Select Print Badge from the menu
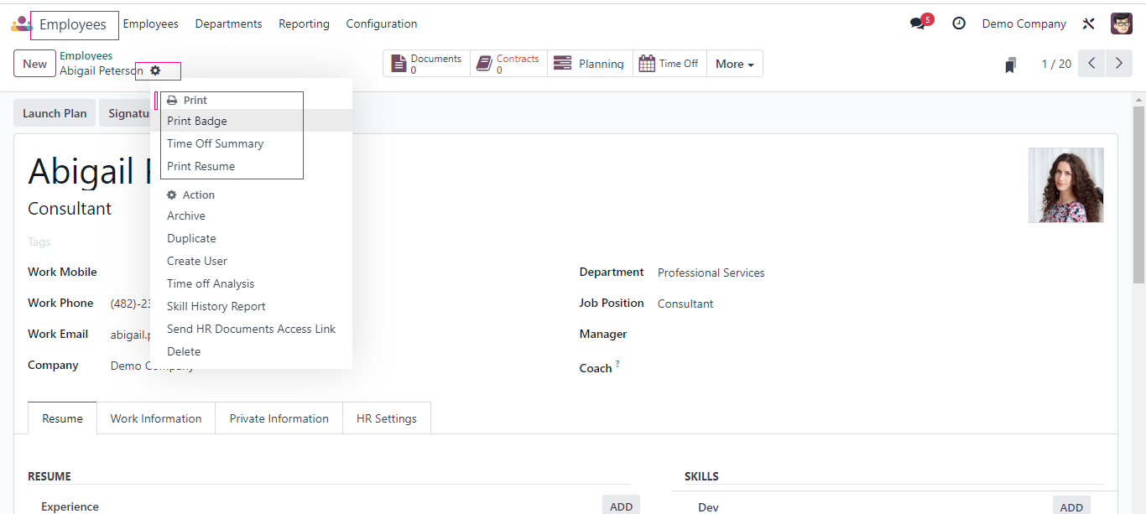Image resolution: width=1146 pixels, height=514 pixels. coord(197,121)
